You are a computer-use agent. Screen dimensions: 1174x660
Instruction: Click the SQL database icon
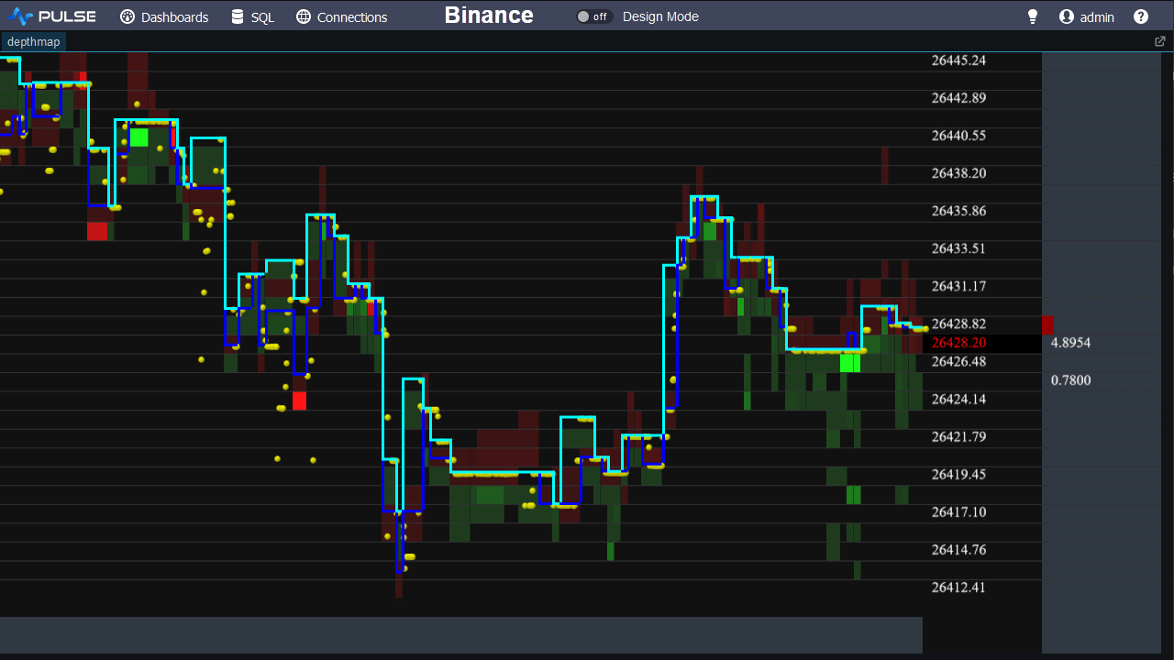coord(238,17)
